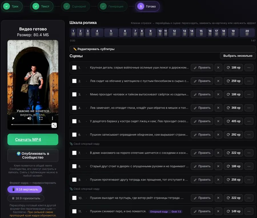Remove scene 7 with the X icon
257x218 pixels.
pos(218,153)
